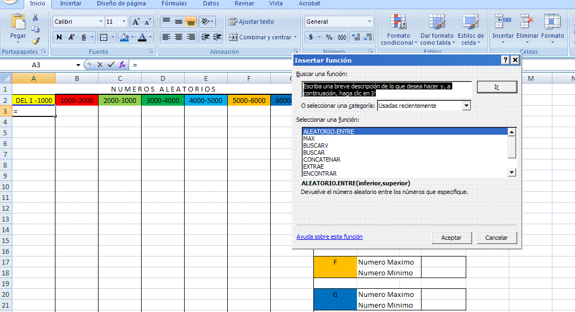
Task: Open the Calibri font name dropdown
Action: 101,22
